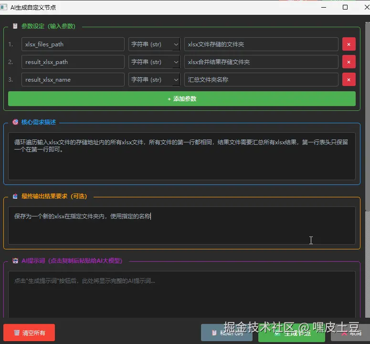
Task: Edit description '汇总文件夹名称'
Action: [261, 80]
